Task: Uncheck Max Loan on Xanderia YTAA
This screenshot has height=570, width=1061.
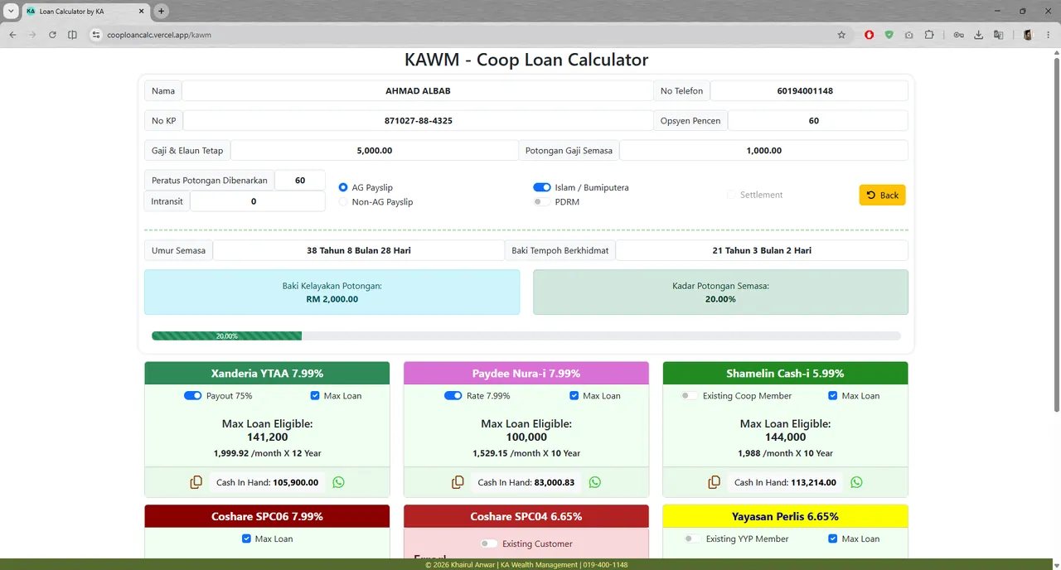Action: coord(315,396)
